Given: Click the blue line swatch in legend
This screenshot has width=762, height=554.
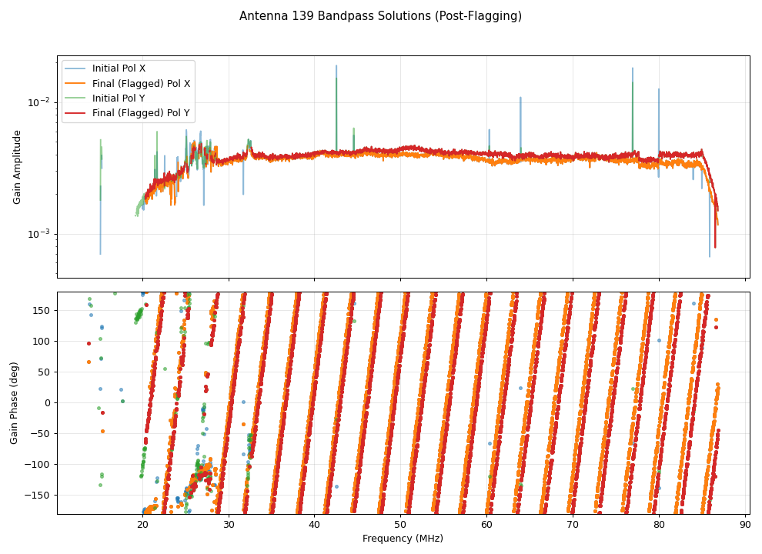Looking at the screenshot, I should click(76, 68).
